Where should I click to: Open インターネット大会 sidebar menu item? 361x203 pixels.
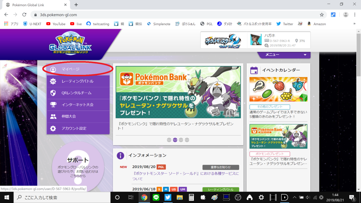point(78,105)
